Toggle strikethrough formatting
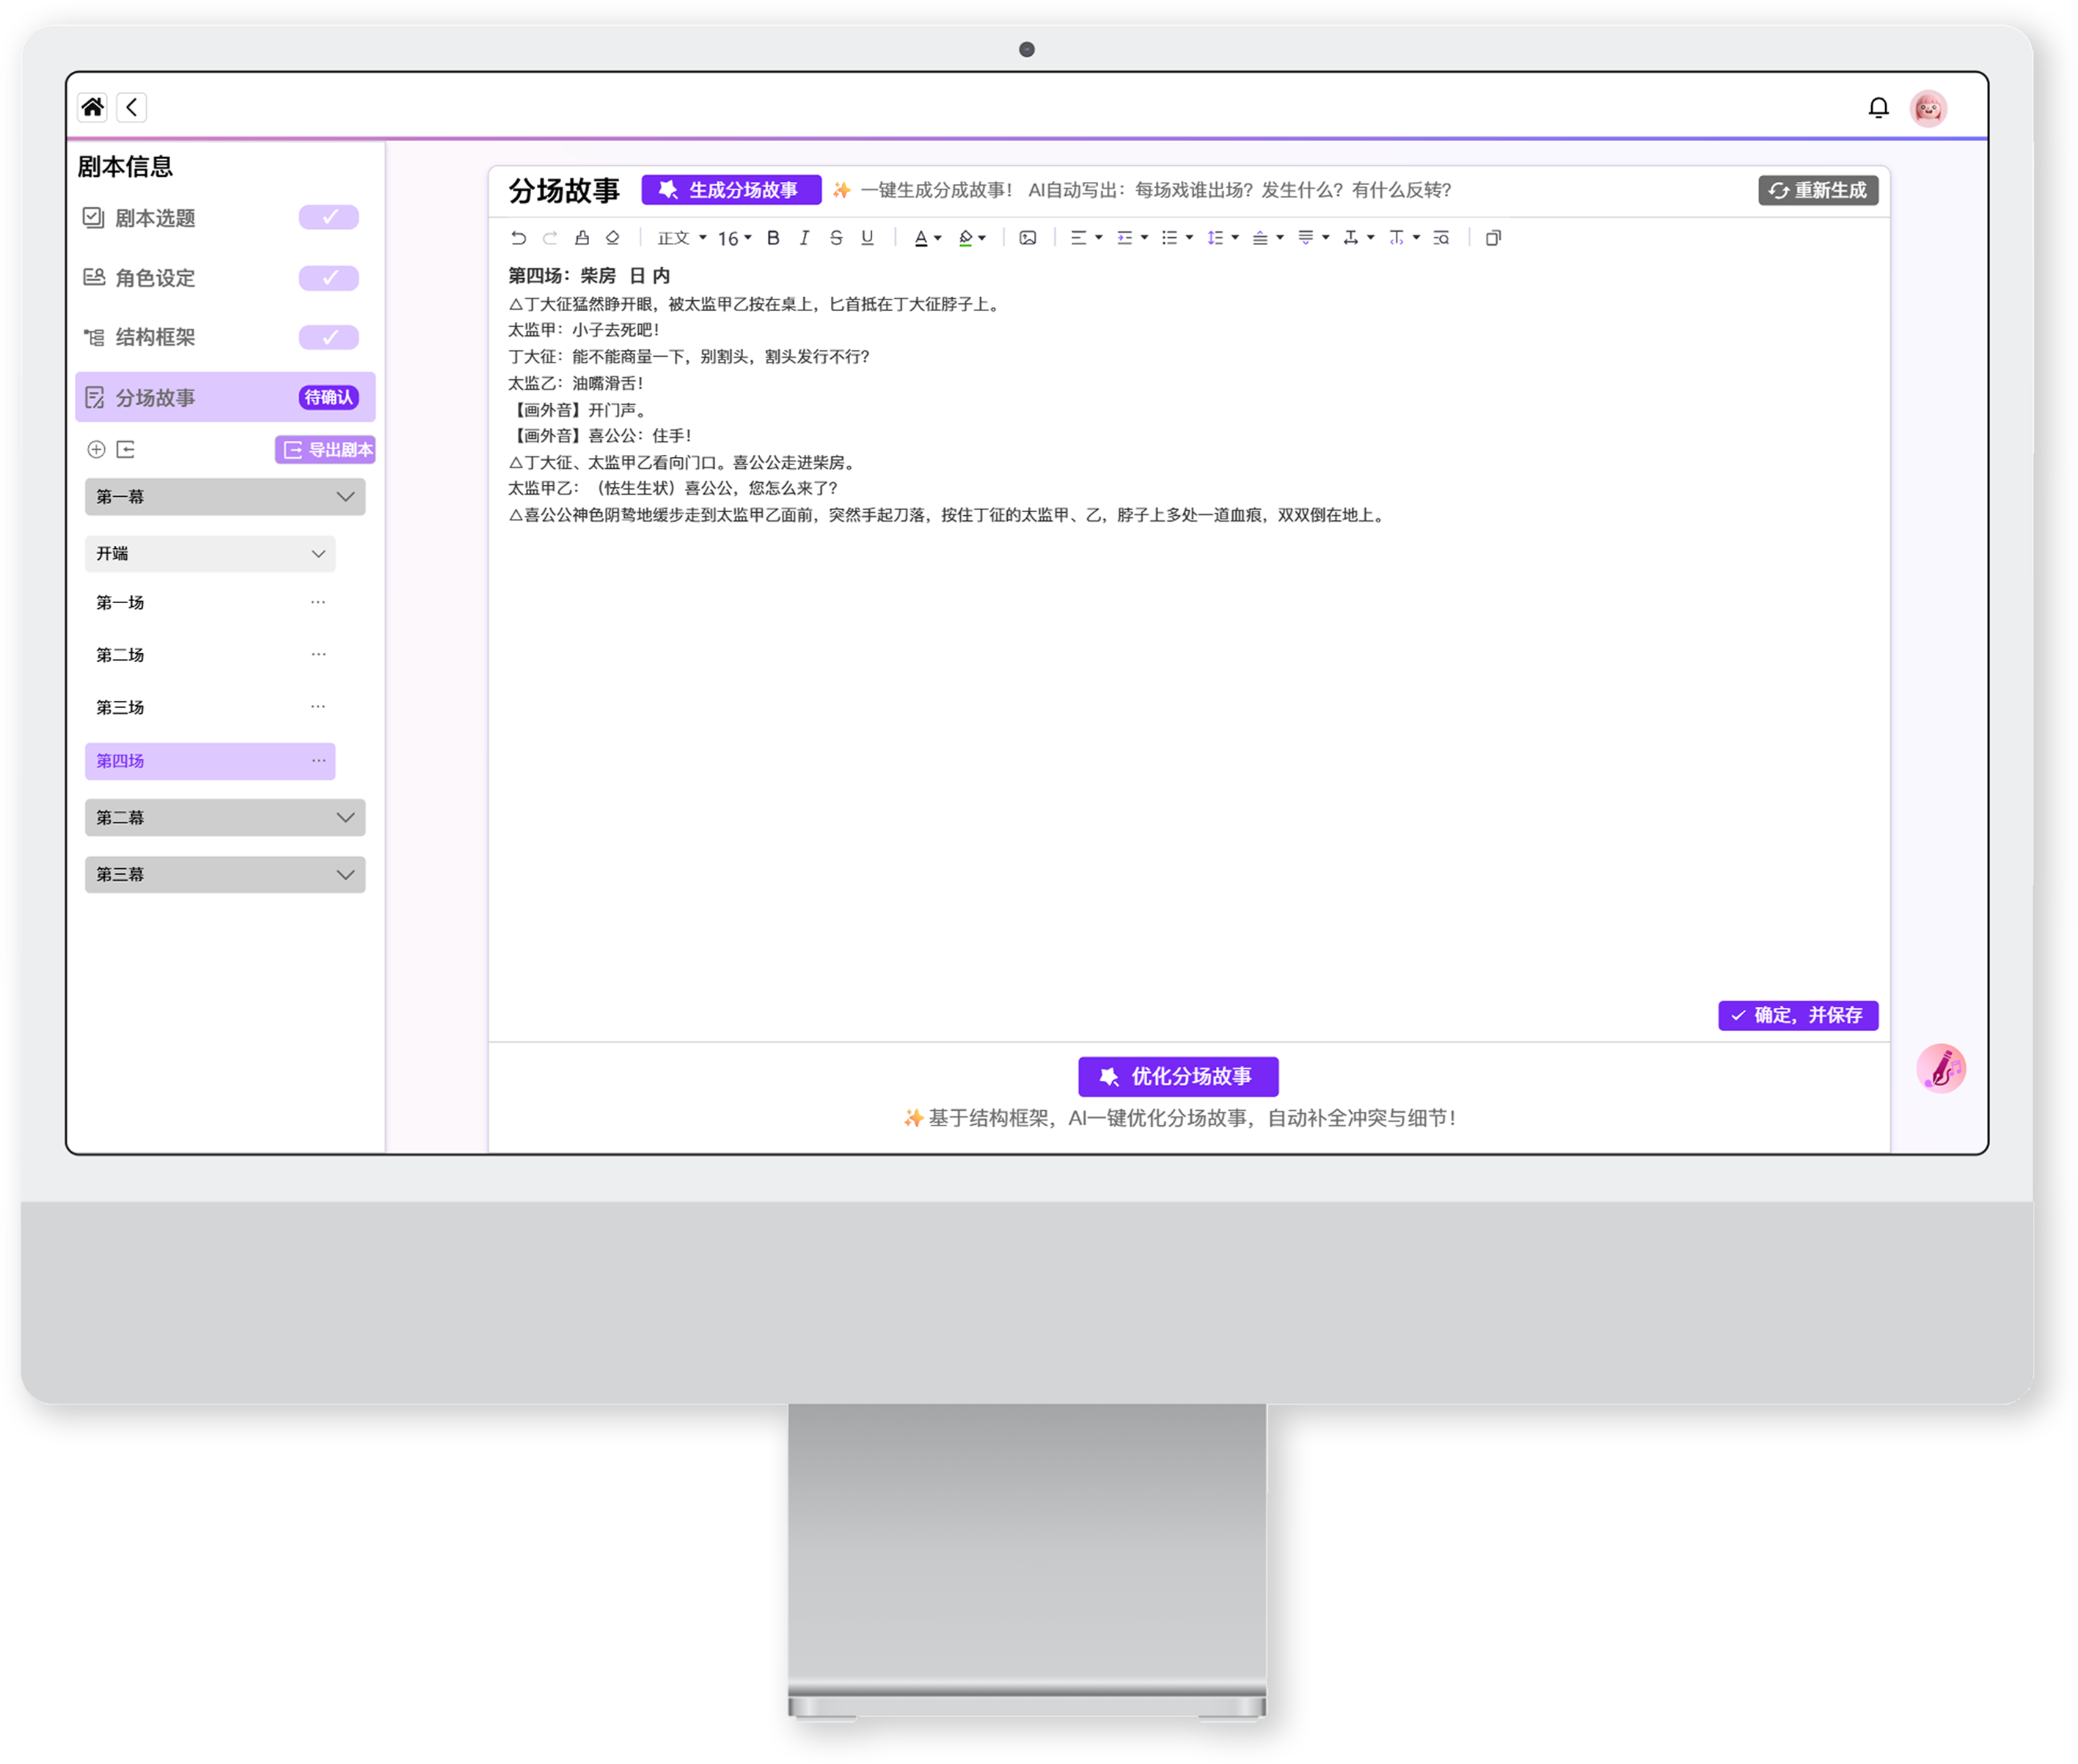The height and width of the screenshot is (1764, 2078). tap(835, 238)
